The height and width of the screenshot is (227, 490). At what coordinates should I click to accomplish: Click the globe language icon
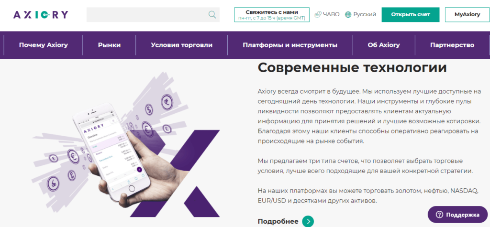tap(348, 14)
